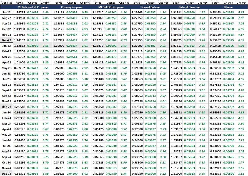248x176 pixels.
Task: Click the Contract column header
Action: (x=7, y=3)
